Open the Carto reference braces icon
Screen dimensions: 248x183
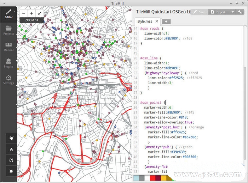[11, 160]
